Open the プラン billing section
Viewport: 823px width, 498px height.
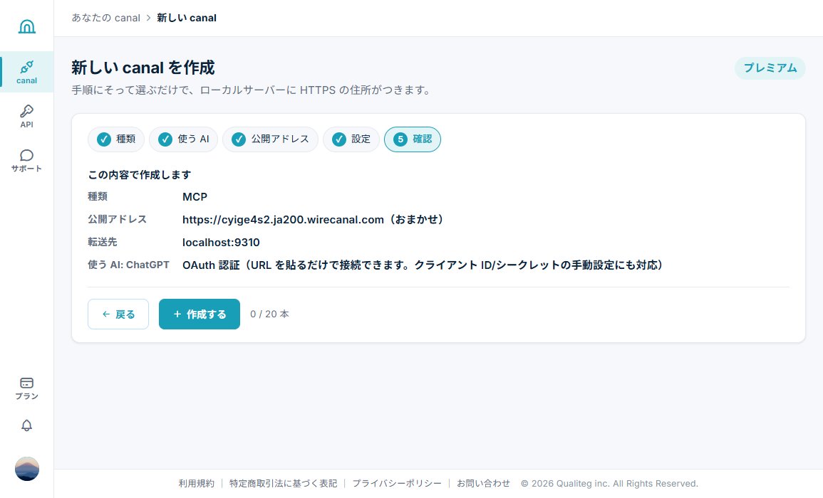tap(27, 388)
